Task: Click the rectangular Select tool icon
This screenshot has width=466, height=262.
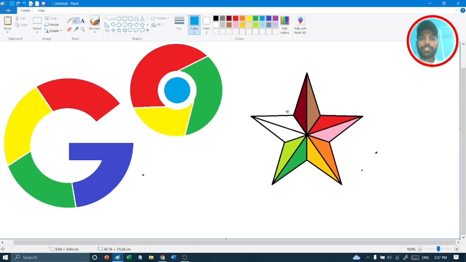Action: point(37,21)
